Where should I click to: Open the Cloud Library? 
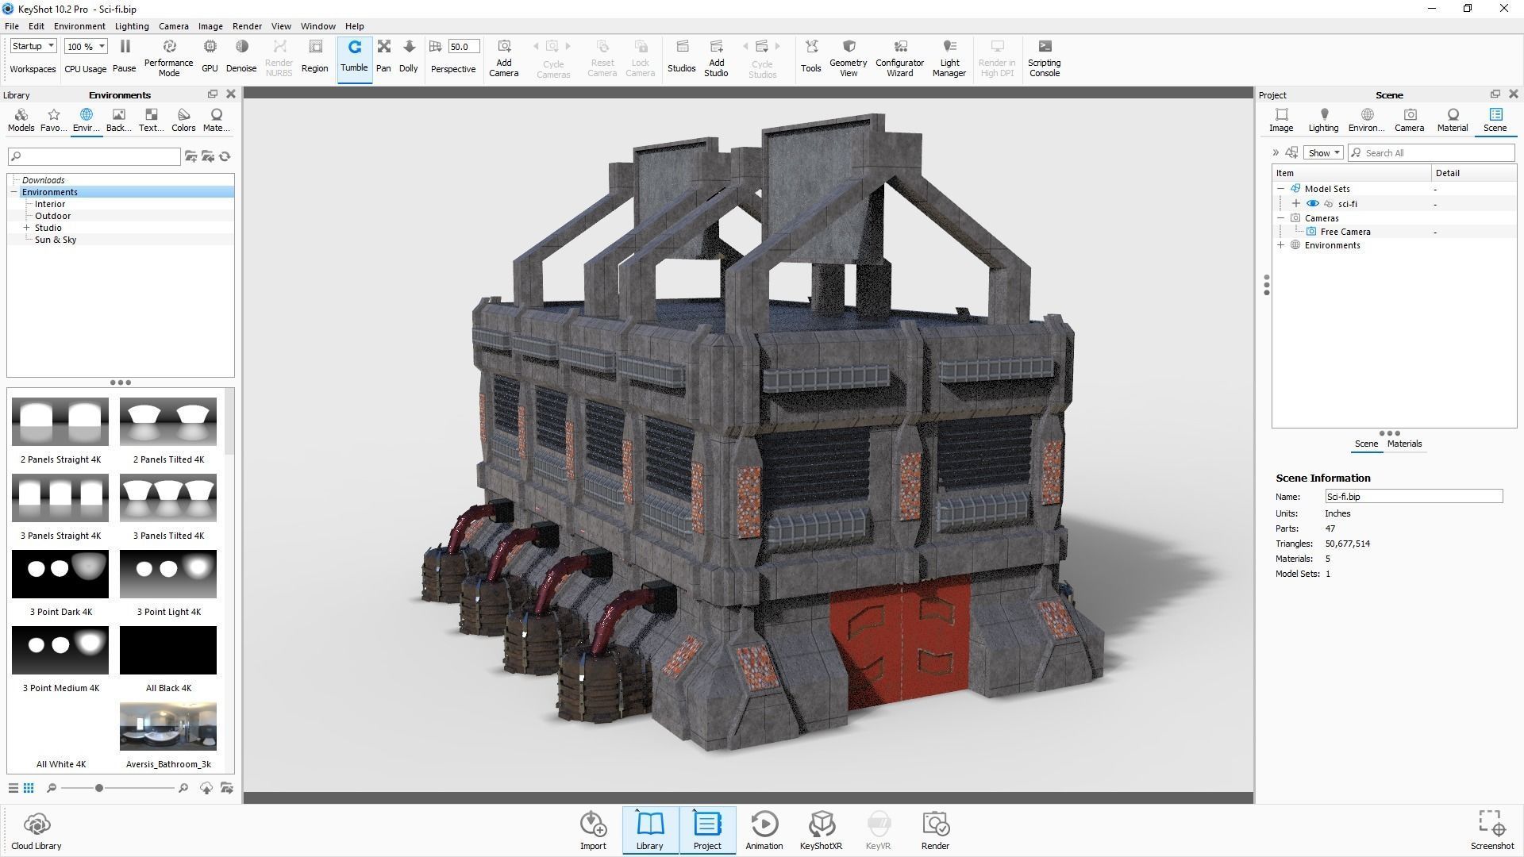pyautogui.click(x=37, y=829)
